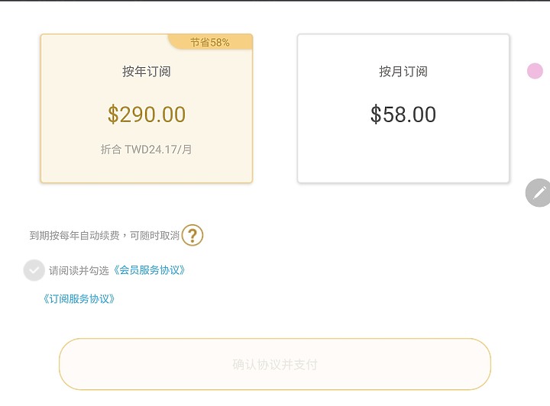Click the 可随时取消 text beside help icon
The width and height of the screenshot is (550, 406).
pos(154,235)
